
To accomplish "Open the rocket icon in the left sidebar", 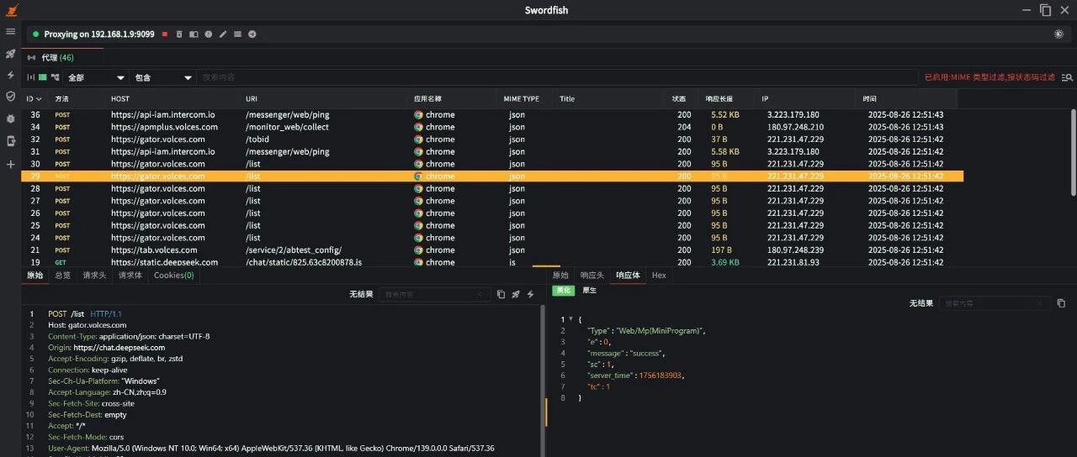I will [x=11, y=53].
